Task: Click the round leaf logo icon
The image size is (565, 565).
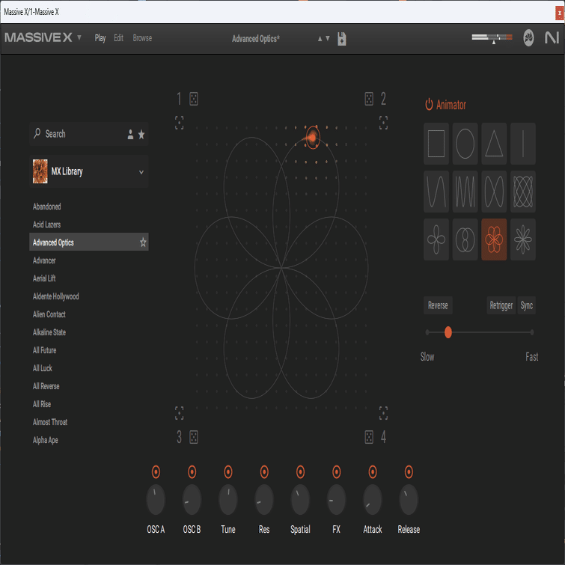Action: (528, 37)
